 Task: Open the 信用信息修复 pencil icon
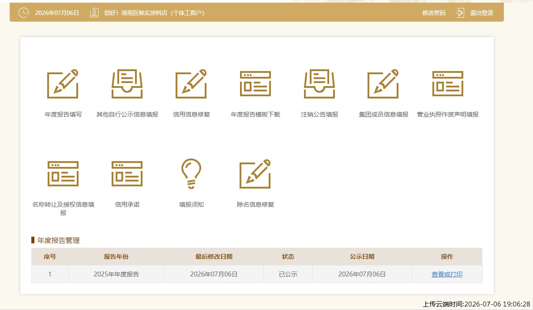click(x=191, y=84)
